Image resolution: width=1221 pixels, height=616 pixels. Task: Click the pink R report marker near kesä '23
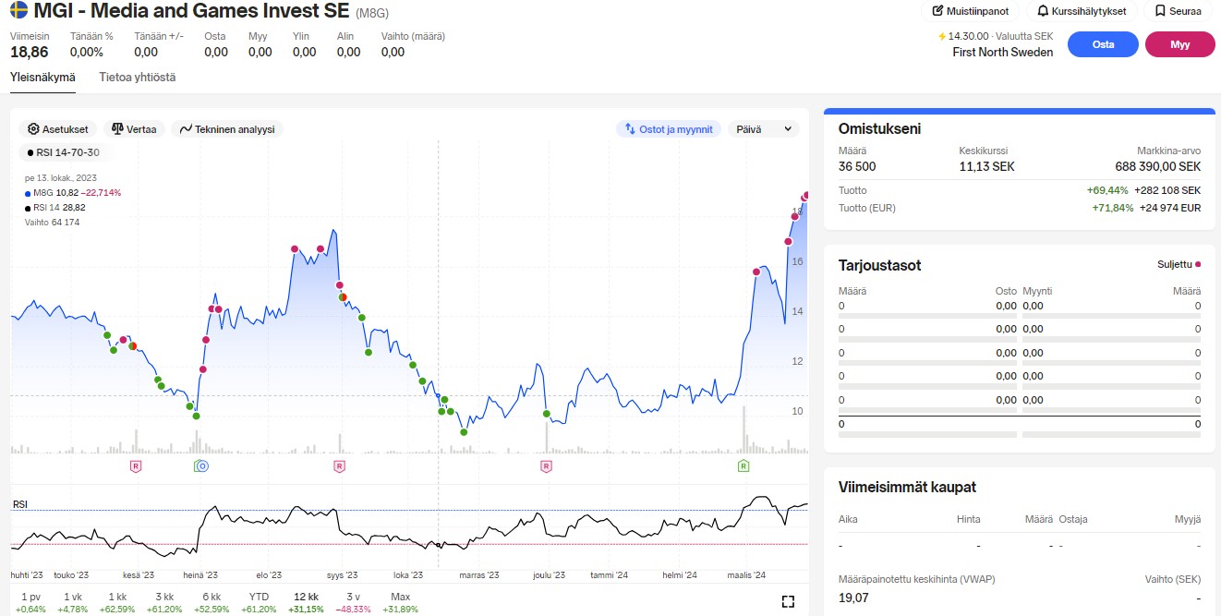point(136,466)
